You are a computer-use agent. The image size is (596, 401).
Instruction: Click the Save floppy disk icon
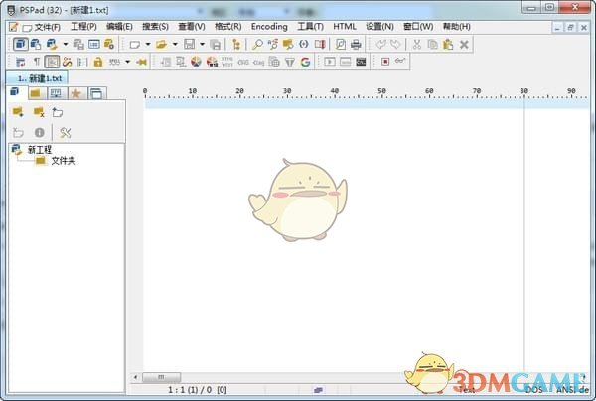189,45
